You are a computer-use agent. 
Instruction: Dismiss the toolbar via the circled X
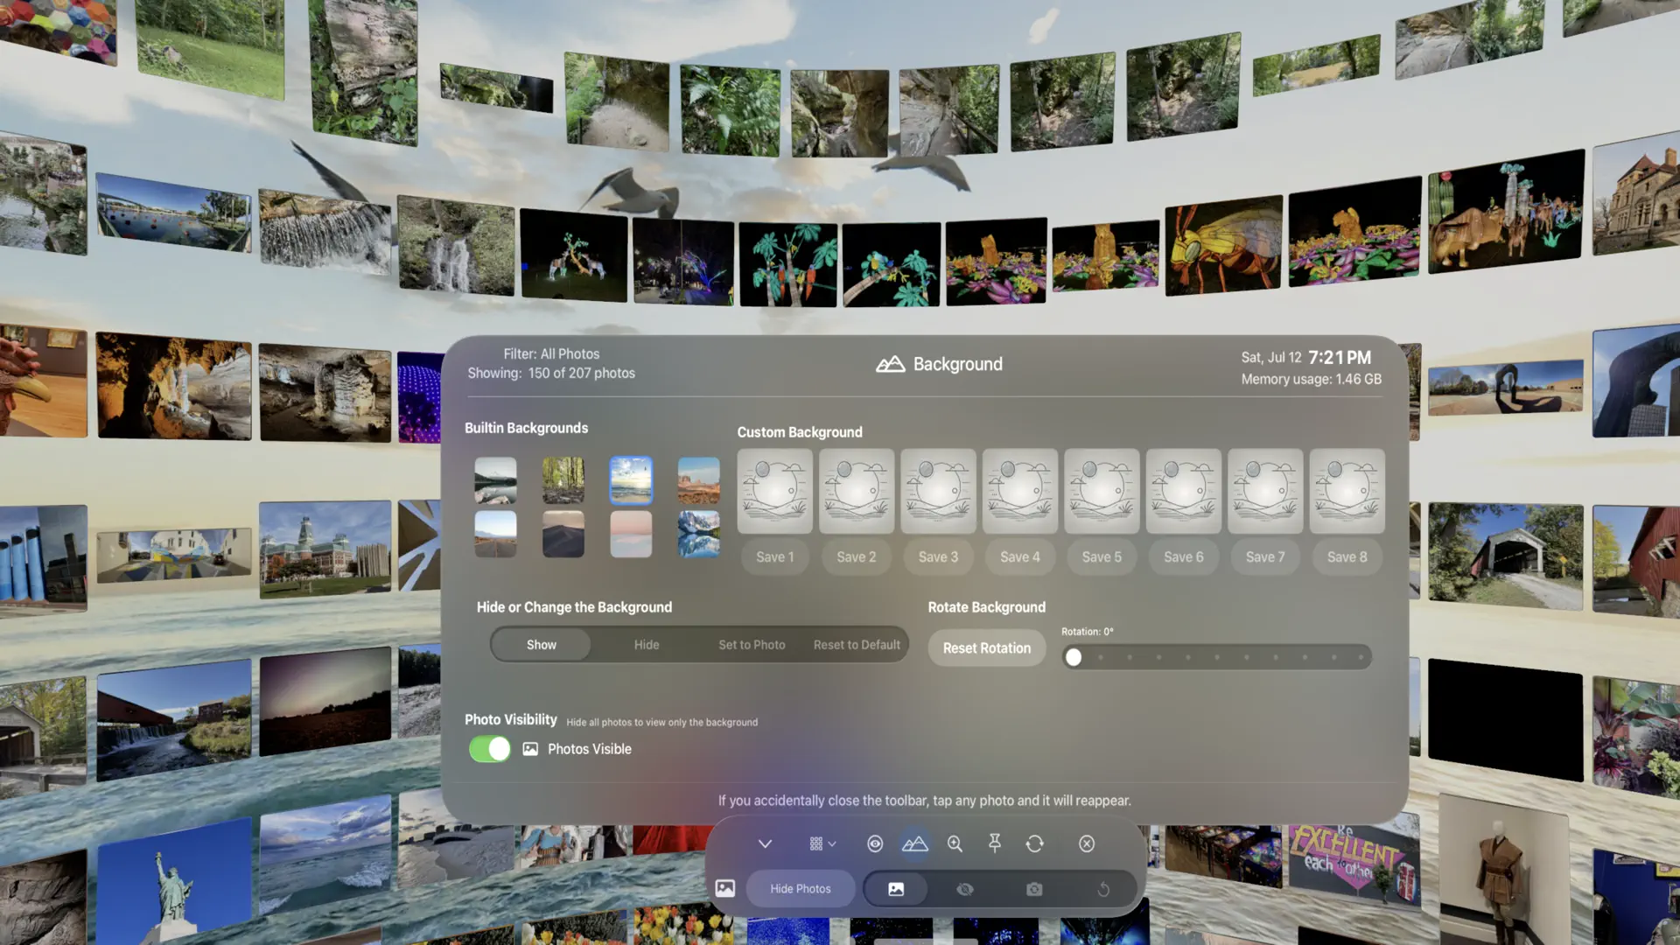1086,843
